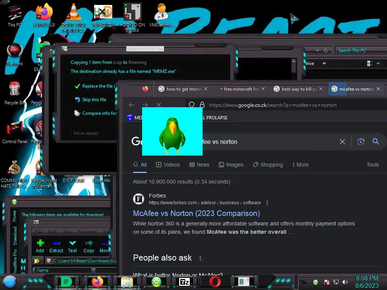This screenshot has width=387, height=290.
Task: Open the More search filters dropdown
Action: [300, 165]
